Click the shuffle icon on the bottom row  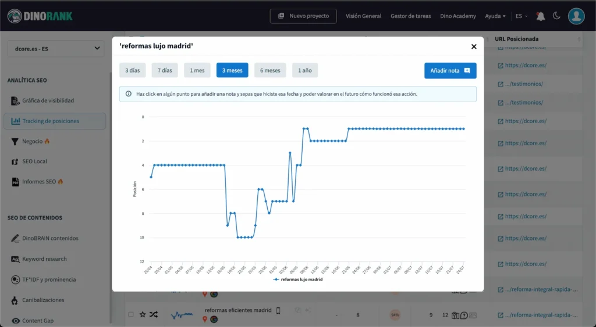(154, 314)
